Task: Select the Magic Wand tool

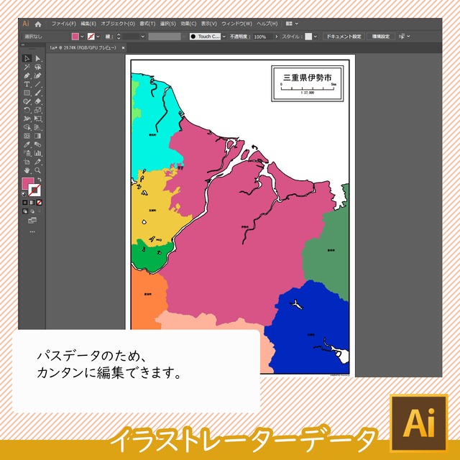Action: click(x=27, y=67)
